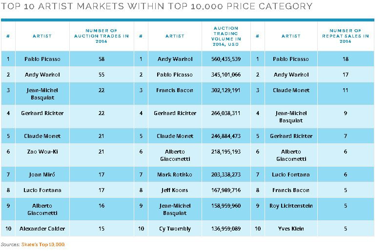Click the 302,129,191 volume for Francis Bacon
Viewport: 389px width, 251px height.
point(226,90)
